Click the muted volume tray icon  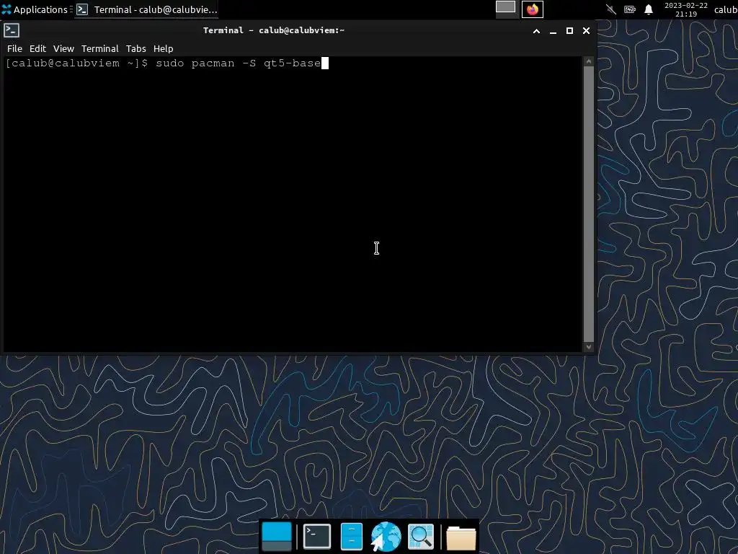(611, 9)
